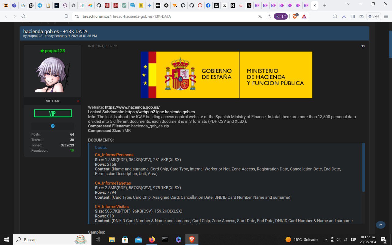Image resolution: width=392 pixels, height=245 pixels.
Task: Click CA_InformeVisitas heading
Action: [112, 206]
